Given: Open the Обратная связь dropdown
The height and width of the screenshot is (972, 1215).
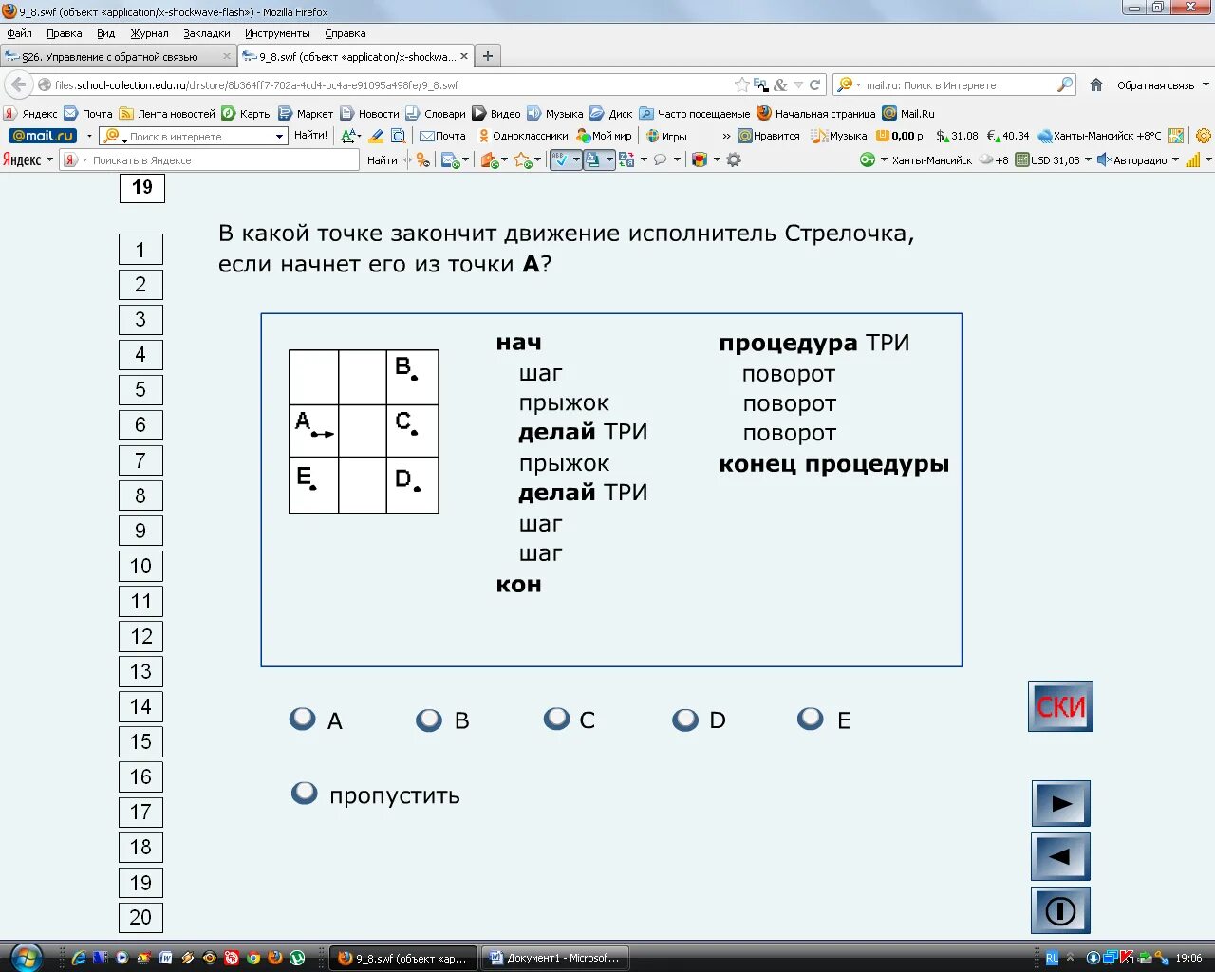Looking at the screenshot, I should click(1163, 85).
